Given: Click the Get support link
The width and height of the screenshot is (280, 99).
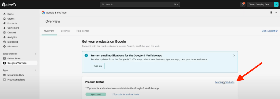Looking at the screenshot, I should click(x=270, y=31).
